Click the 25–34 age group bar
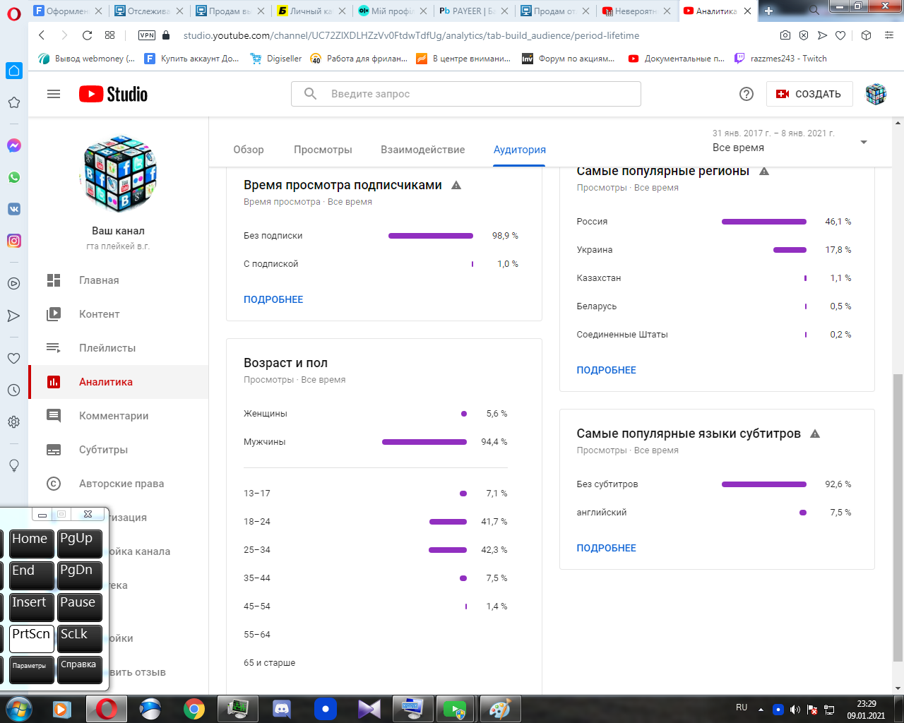Image resolution: width=904 pixels, height=723 pixels. tap(448, 550)
